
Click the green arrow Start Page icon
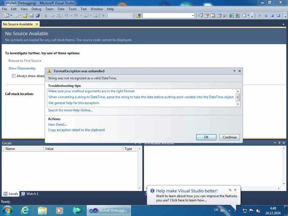pyautogui.click(x=231, y=16)
